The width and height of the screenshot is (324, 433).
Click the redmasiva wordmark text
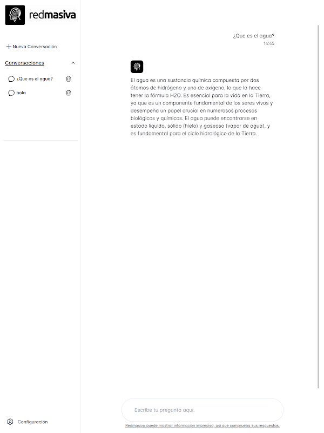[52, 15]
